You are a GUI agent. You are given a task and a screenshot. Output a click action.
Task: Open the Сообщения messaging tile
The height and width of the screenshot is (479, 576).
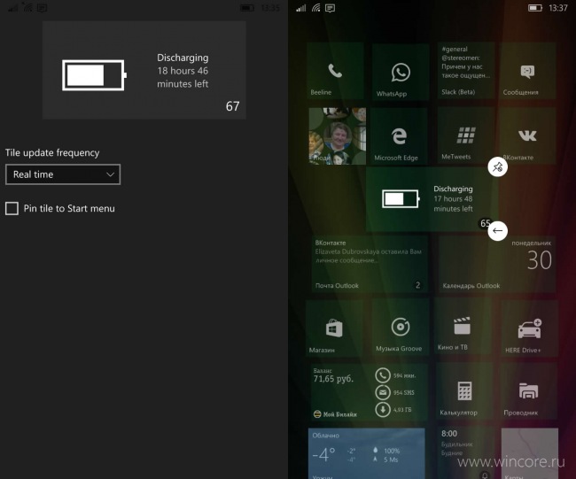(x=527, y=71)
